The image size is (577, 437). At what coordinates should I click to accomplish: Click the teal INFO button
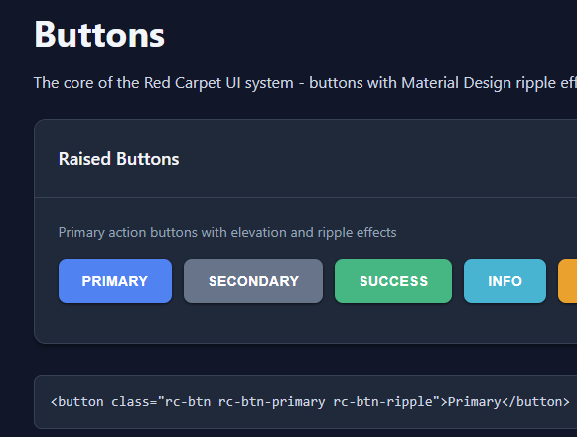coord(505,281)
